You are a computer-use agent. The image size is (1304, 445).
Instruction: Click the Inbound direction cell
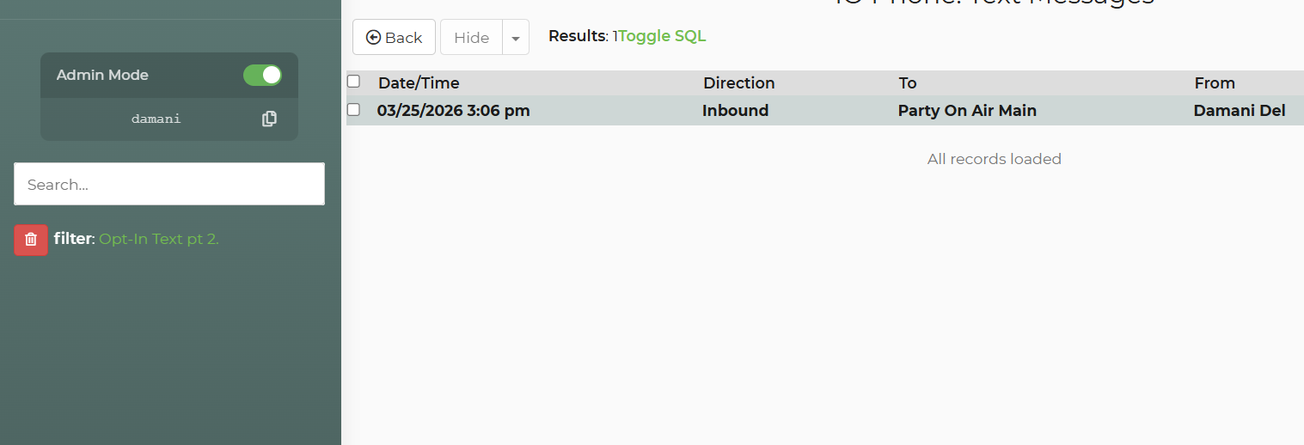[735, 111]
